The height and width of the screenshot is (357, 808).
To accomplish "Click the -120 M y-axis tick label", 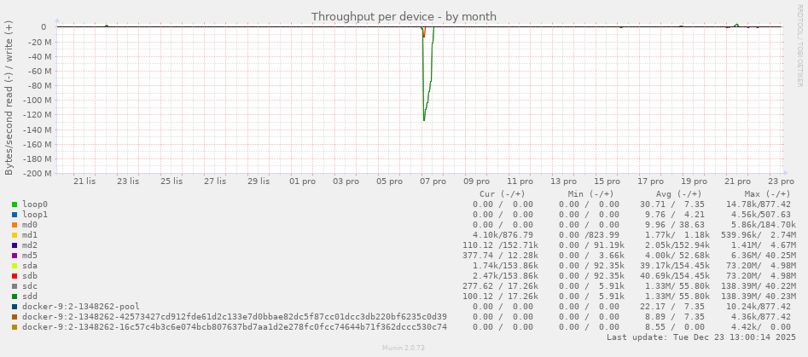I will coord(37,115).
